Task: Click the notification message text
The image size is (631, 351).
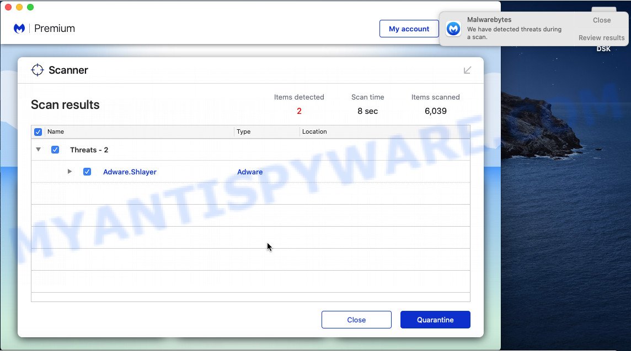Action: click(x=514, y=33)
